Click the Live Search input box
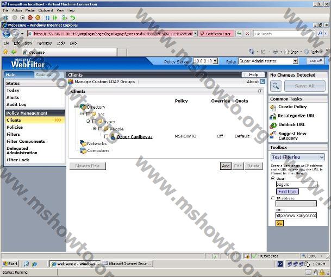 point(285,34)
